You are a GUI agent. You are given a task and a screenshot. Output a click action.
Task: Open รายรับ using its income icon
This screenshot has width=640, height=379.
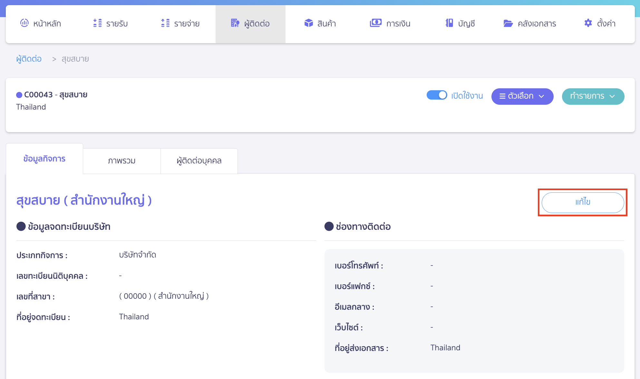pos(96,23)
